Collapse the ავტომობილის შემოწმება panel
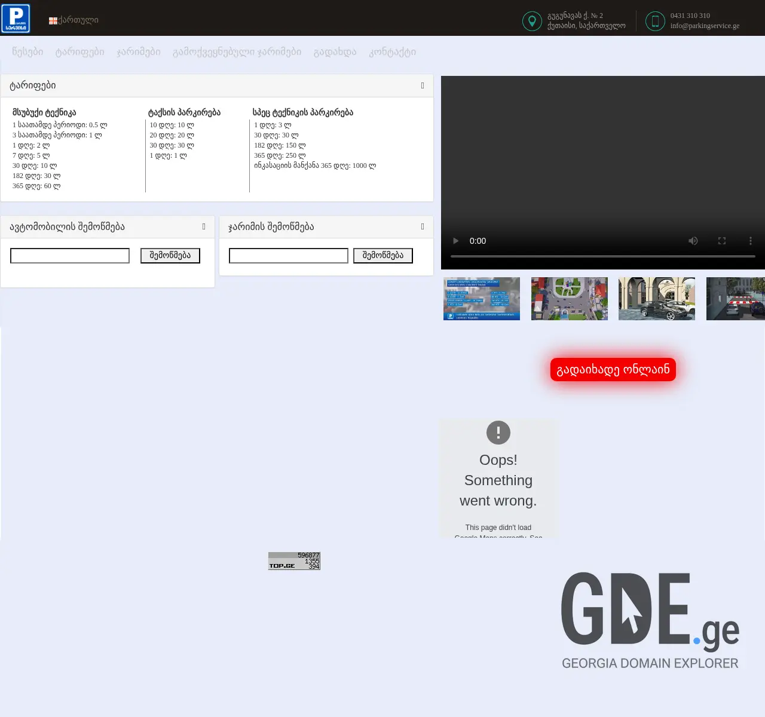Screen dimensions: 765x717 pos(204,226)
